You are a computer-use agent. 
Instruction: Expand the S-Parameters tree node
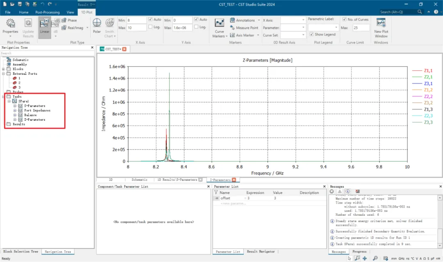15,106
